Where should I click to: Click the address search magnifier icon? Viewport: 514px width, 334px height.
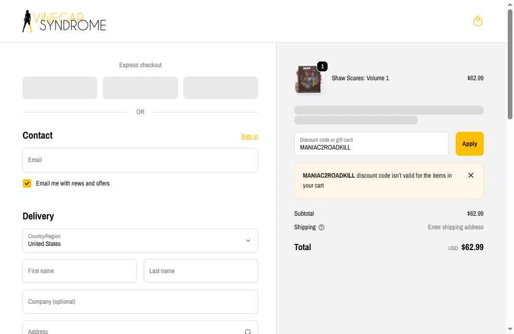248,331
